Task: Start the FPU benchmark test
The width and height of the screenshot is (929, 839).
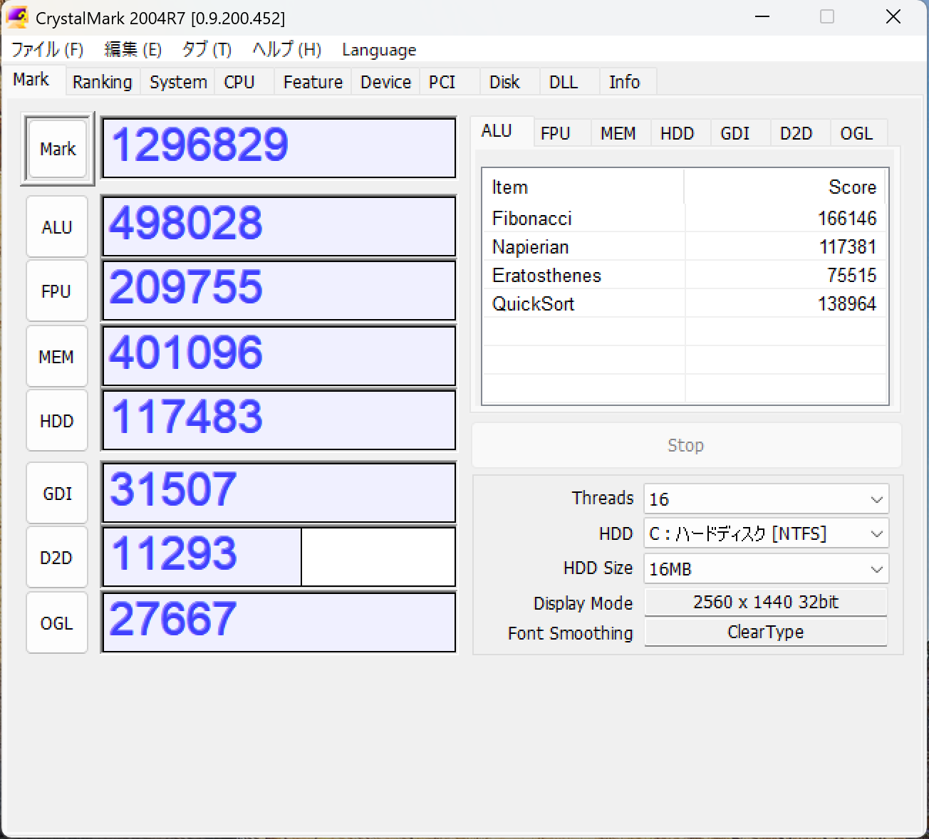Action: (57, 291)
